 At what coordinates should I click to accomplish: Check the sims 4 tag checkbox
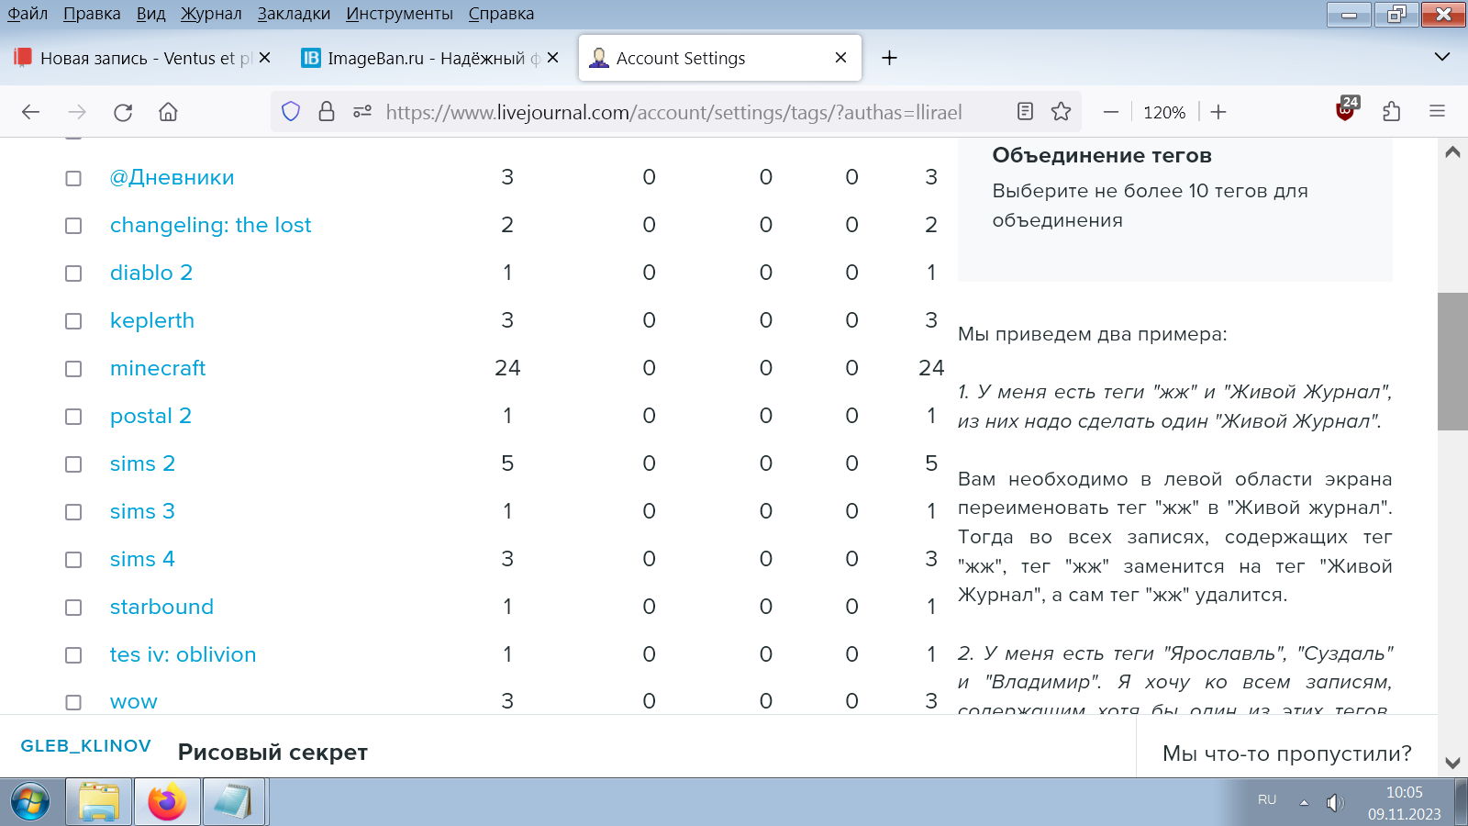73,560
